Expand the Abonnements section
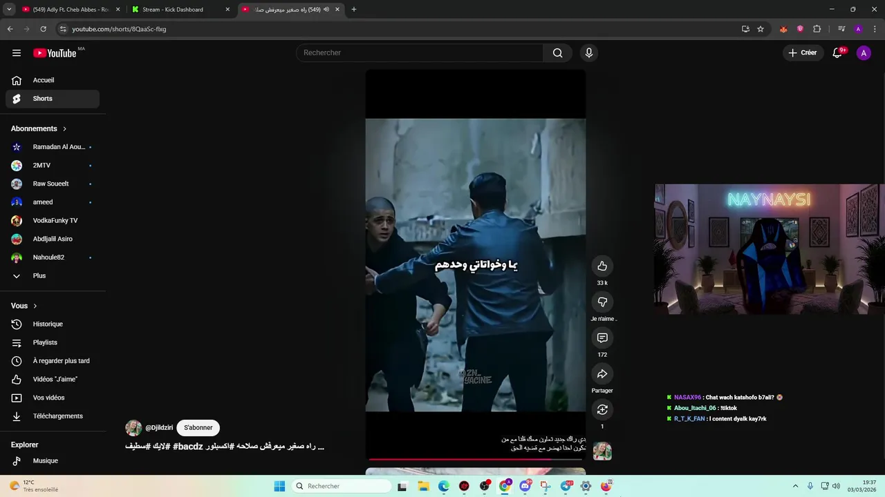 [x=39, y=129]
